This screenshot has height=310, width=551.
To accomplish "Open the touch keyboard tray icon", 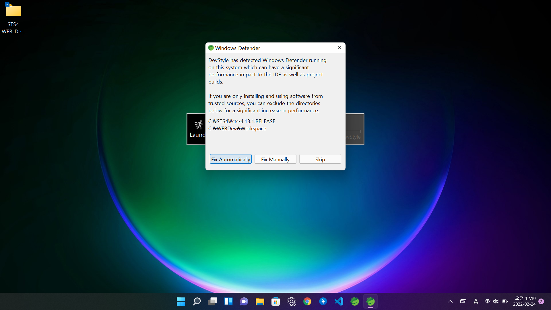I will click(463, 301).
